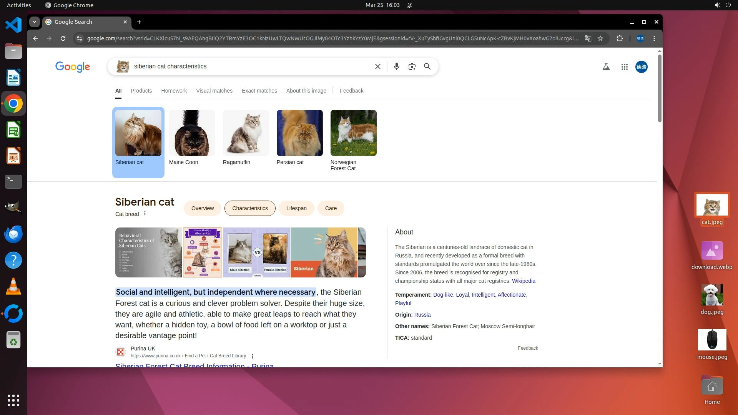738x415 pixels.
Task: Select the Maine Coon thumbnail
Action: pyautogui.click(x=192, y=133)
